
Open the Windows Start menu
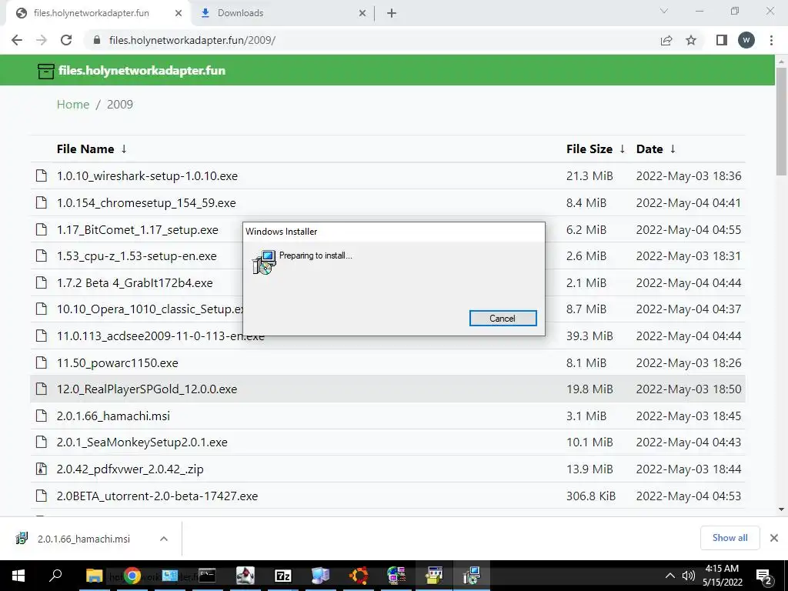point(18,576)
